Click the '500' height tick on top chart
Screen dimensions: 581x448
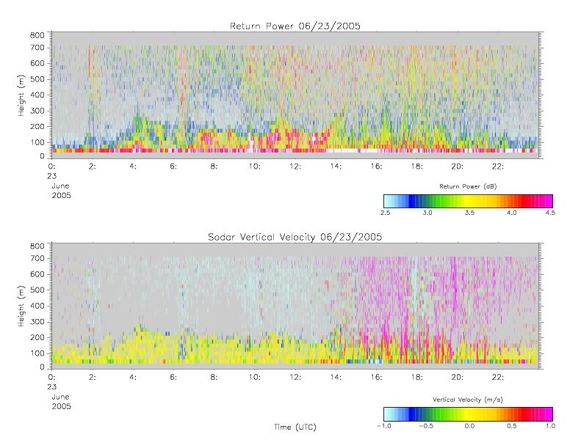(x=37, y=79)
